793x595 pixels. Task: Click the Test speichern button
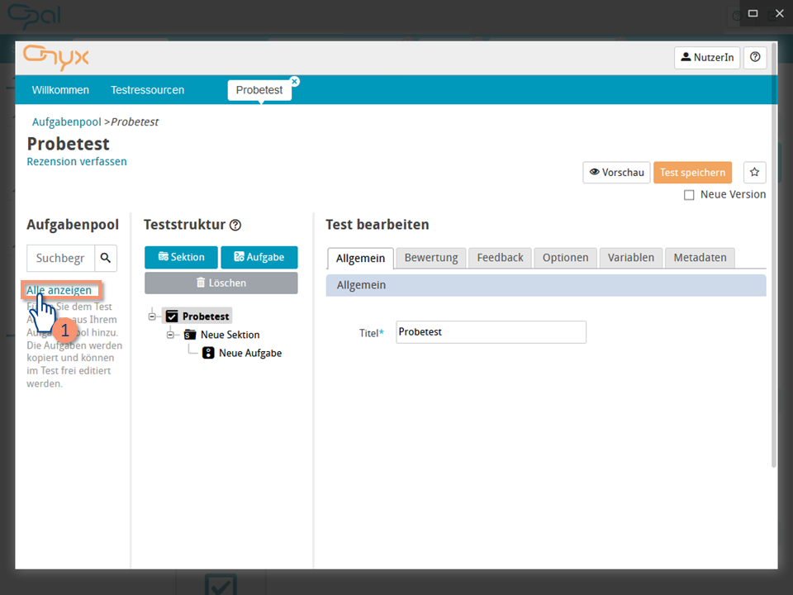click(x=692, y=172)
